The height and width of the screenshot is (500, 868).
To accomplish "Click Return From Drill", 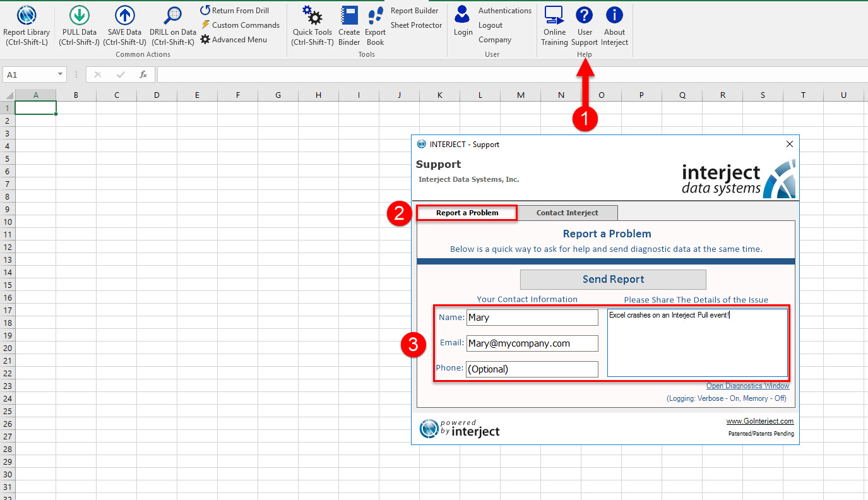I will (235, 11).
